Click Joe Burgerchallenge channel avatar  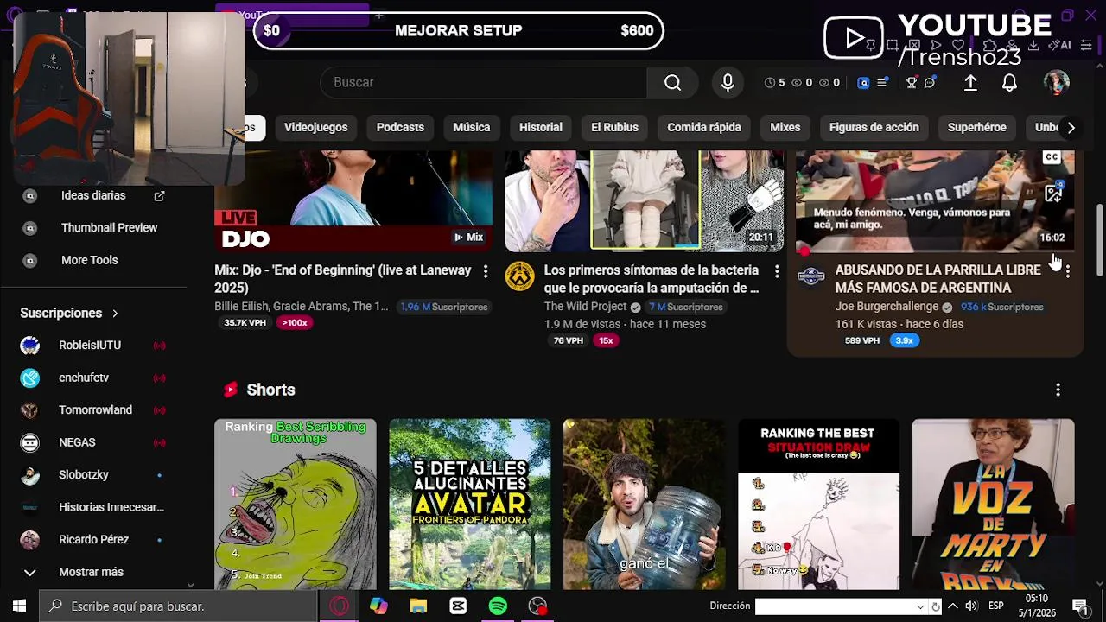click(810, 276)
